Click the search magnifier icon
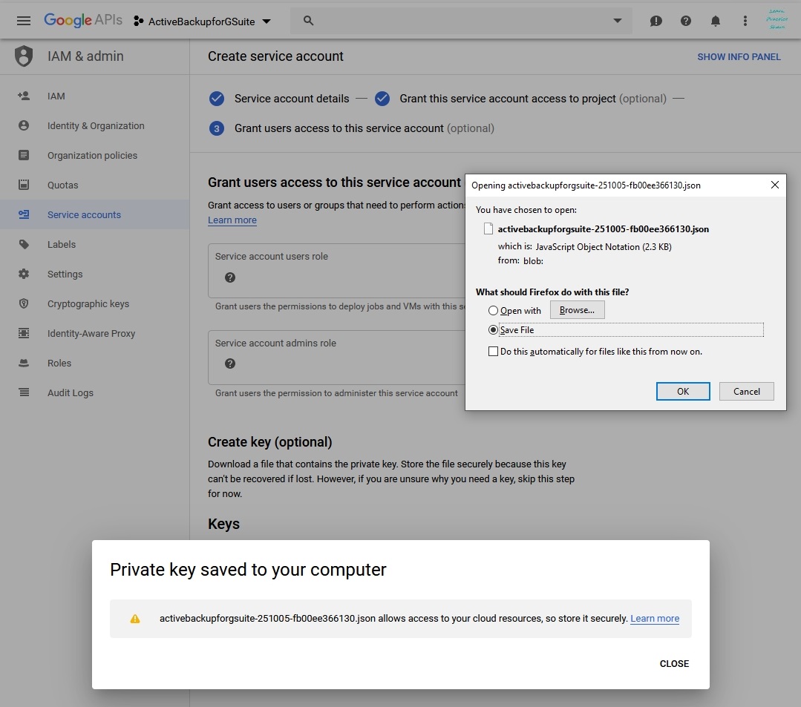The width and height of the screenshot is (801, 707). [308, 21]
